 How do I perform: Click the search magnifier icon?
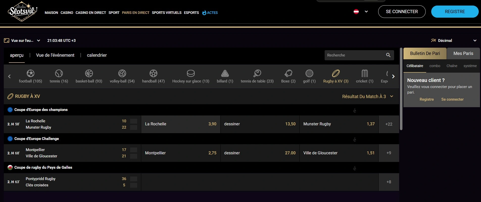coord(388,55)
